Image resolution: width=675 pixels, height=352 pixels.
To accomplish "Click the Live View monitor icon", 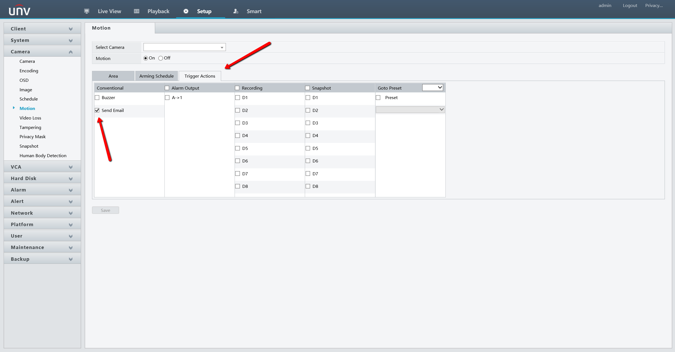I will click(87, 11).
